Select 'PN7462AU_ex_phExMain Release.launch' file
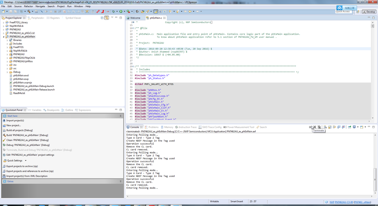This screenshot has height=206, width=378. click(34, 90)
